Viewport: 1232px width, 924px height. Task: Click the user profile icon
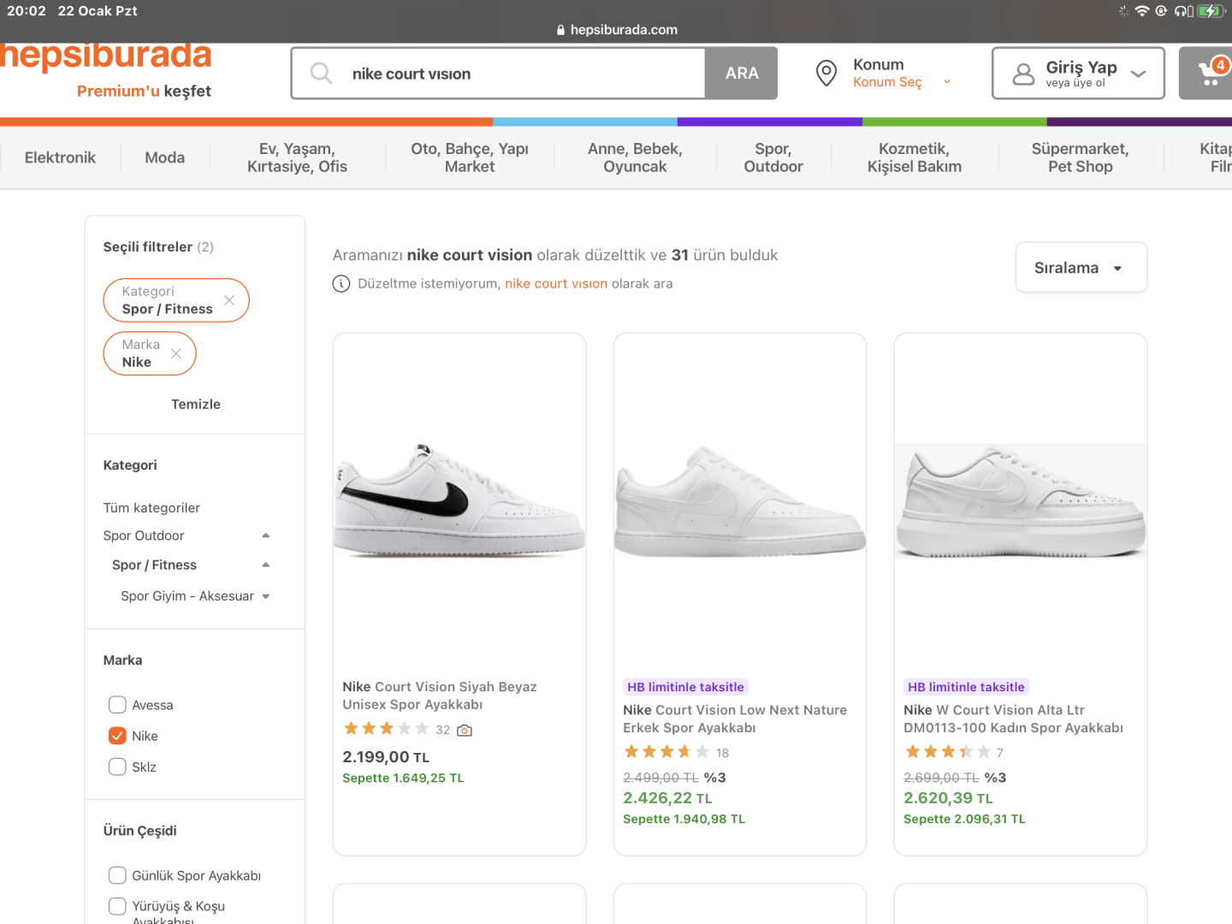tap(1023, 74)
